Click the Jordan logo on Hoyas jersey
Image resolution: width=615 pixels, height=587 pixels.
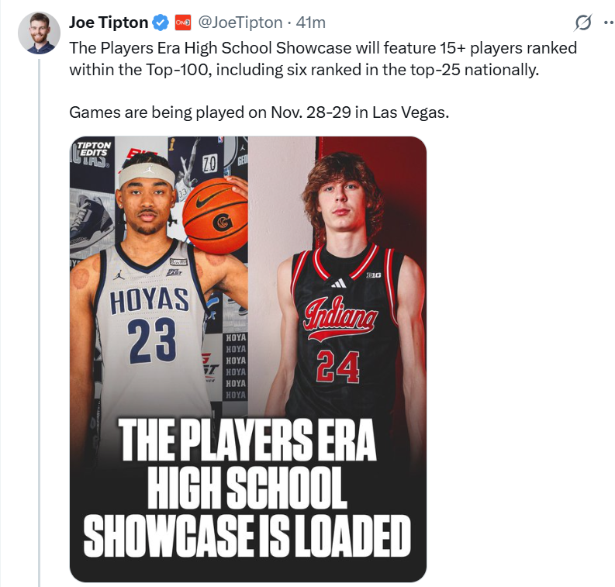[119, 275]
